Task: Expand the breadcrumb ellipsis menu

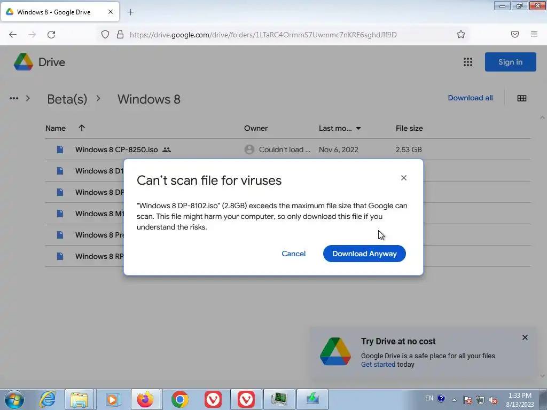Action: pyautogui.click(x=13, y=98)
